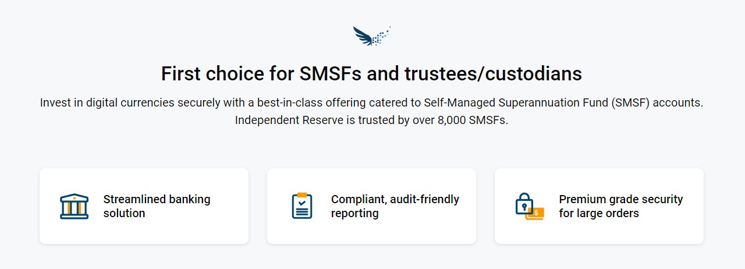The width and height of the screenshot is (745, 269).
Task: Click the orange clip atop the clipboard icon
Action: coord(302,195)
